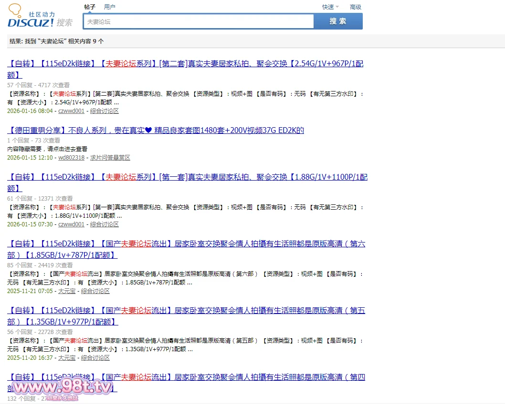The width and height of the screenshot is (505, 405).
Task: Open the 高级 advanced search link
Action: tap(356, 7)
